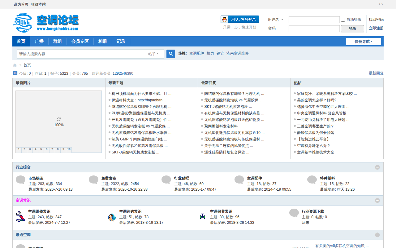Open the 相册 nav tab
Screen dimensions: 396x248
coord(103,42)
